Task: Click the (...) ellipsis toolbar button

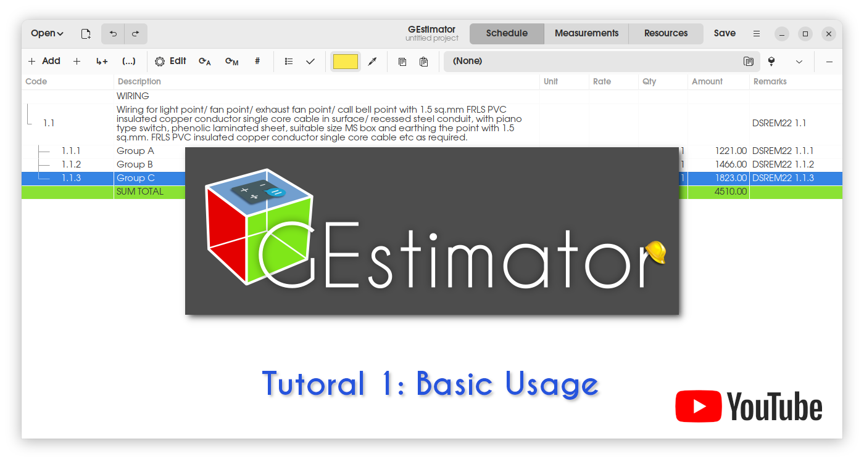Action: coord(128,61)
